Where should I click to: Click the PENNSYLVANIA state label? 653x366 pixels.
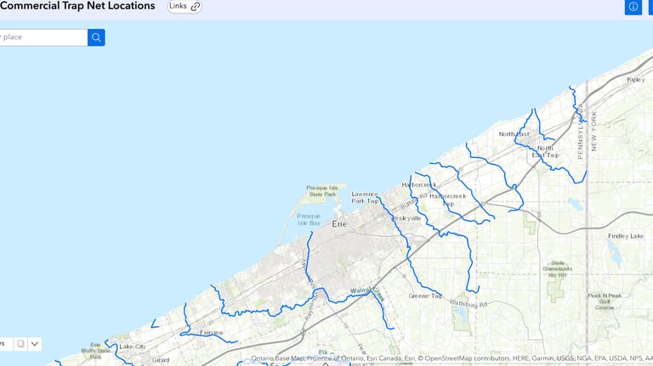[x=580, y=131]
